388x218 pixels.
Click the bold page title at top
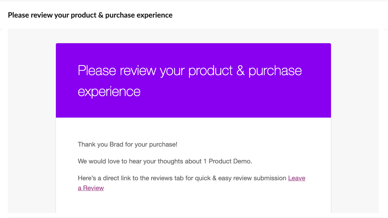pos(90,15)
